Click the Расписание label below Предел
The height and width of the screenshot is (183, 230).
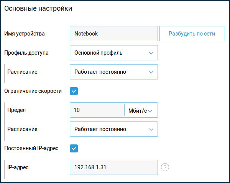22,129
